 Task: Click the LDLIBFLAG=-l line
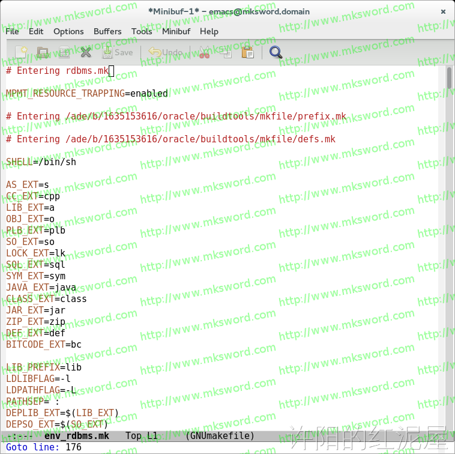38,378
